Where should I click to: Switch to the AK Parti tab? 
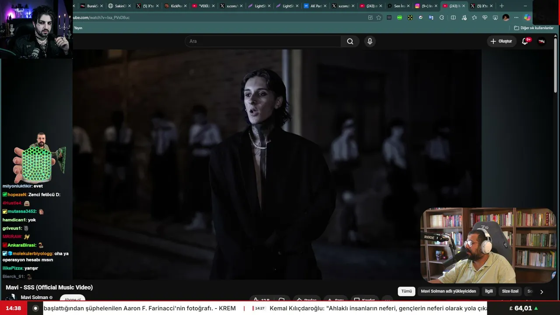click(315, 6)
